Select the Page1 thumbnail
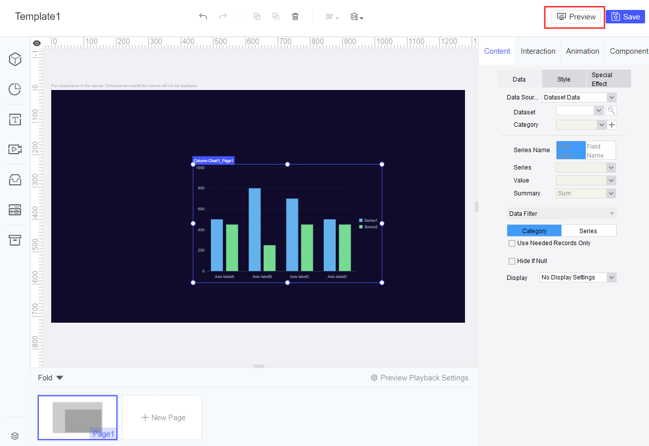The width and height of the screenshot is (649, 446). click(x=77, y=418)
